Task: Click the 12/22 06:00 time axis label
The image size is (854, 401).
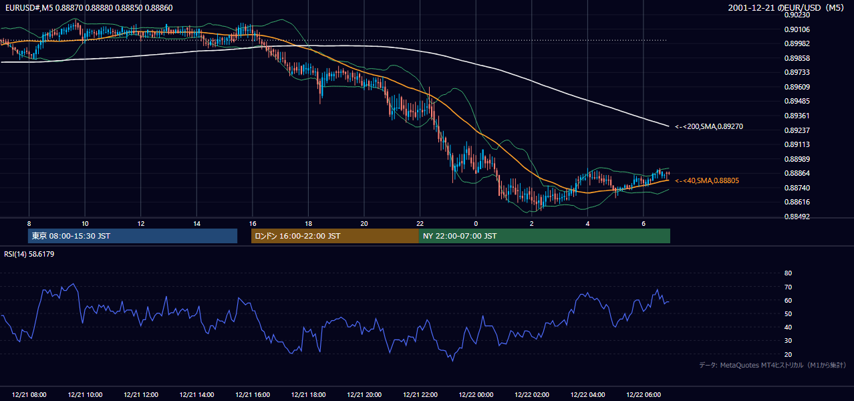Action: [643, 395]
